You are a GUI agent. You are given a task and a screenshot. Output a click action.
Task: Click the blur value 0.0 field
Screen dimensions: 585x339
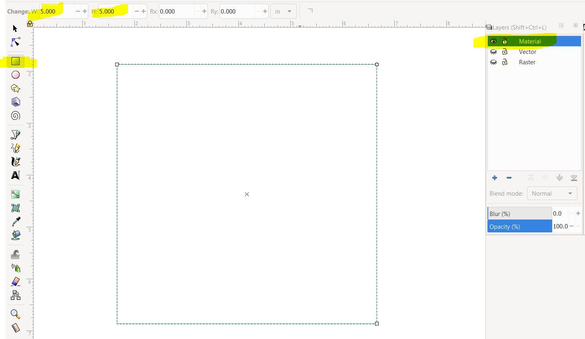[x=560, y=214]
